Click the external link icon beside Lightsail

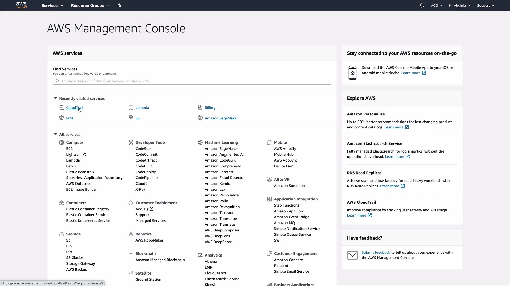pos(84,154)
